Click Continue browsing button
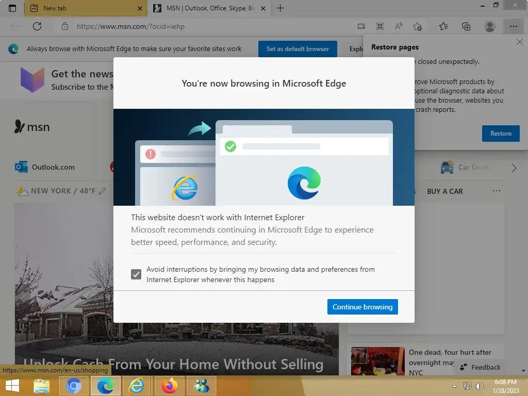 click(x=362, y=307)
